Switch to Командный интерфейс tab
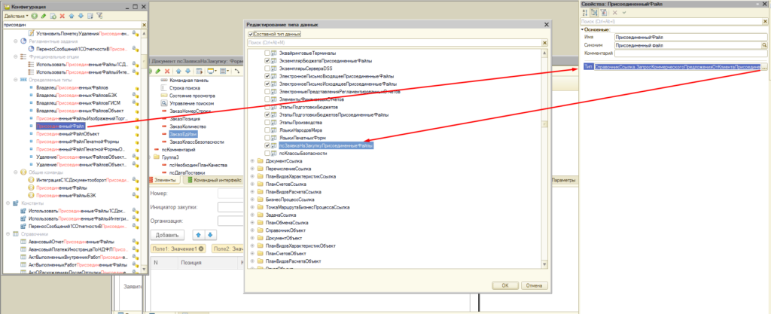771x314 pixels. [x=213, y=180]
